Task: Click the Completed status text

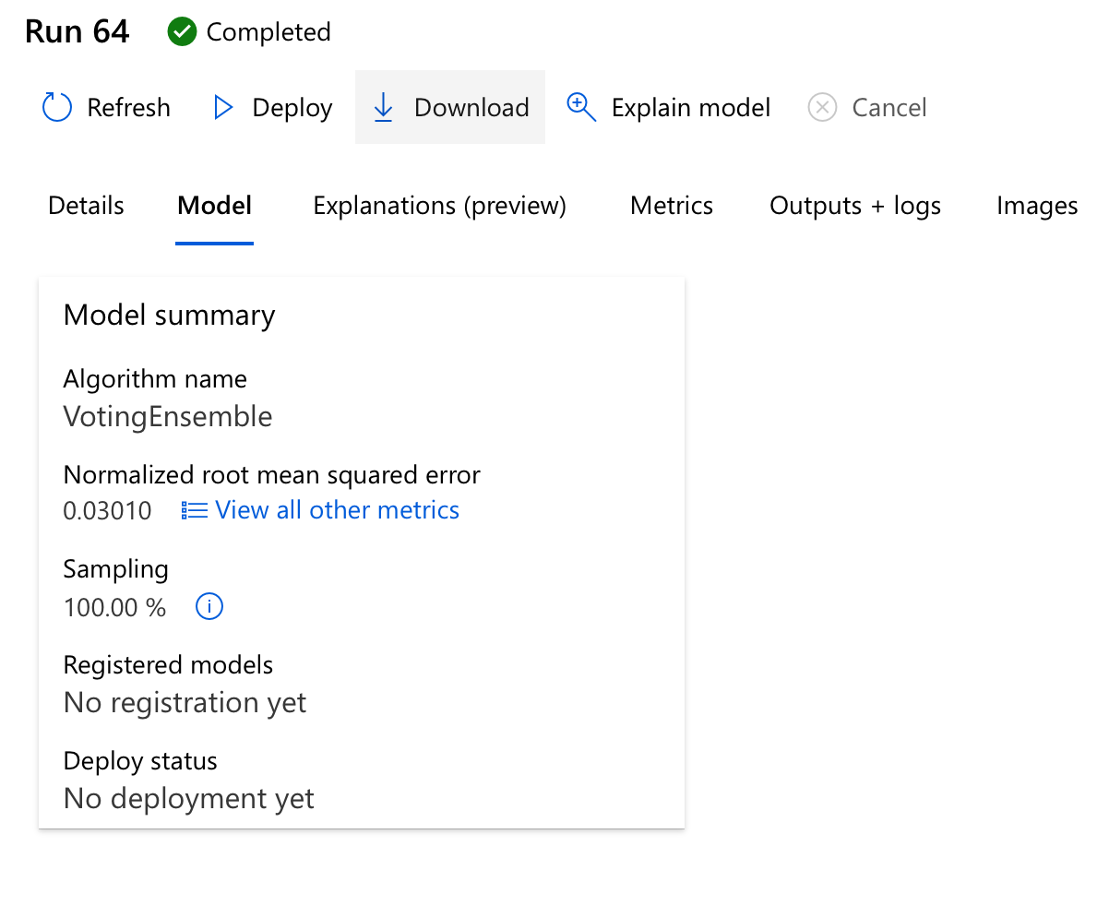Action: [268, 32]
